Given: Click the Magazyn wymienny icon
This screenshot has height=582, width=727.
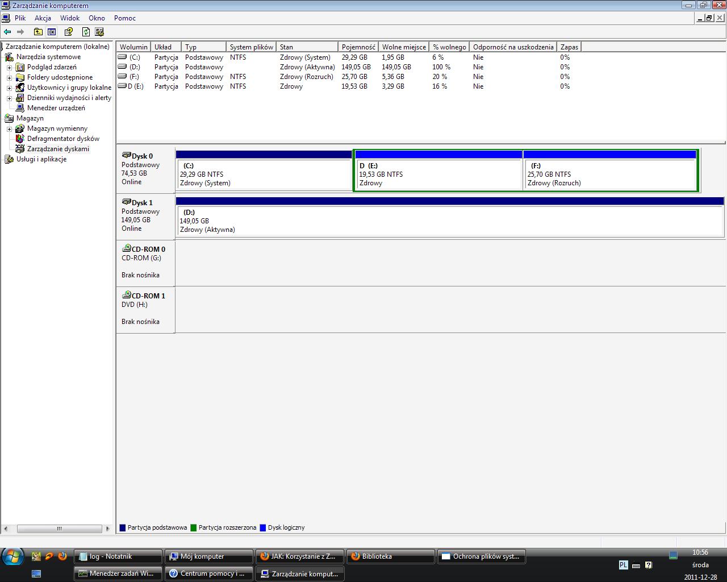Looking at the screenshot, I should [x=20, y=128].
